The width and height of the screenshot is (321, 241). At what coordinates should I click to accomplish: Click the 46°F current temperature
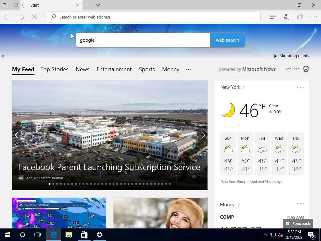(x=252, y=110)
